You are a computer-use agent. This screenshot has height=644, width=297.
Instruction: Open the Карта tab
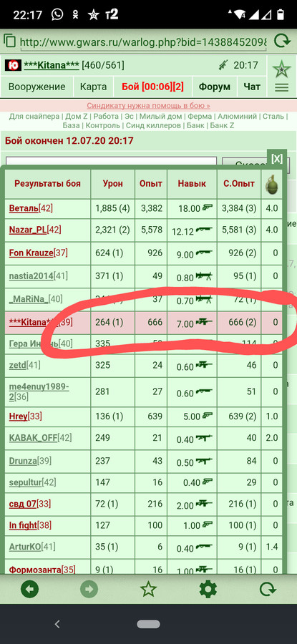[x=93, y=87]
